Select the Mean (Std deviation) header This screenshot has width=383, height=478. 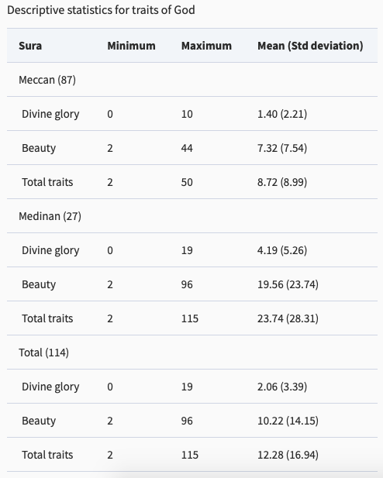[310, 46]
